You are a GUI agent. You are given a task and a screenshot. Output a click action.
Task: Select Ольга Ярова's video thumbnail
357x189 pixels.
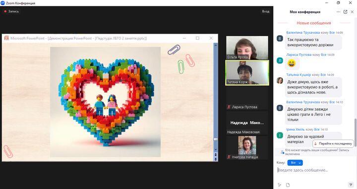247,47
